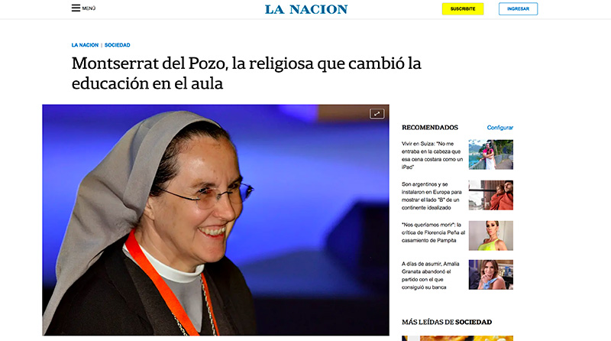Click the couple in Europe thumbnail
The width and height of the screenshot is (611, 341).
(490, 195)
